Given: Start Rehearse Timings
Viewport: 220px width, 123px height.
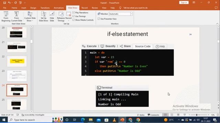Looking at the screenshot, I should click(61, 16).
